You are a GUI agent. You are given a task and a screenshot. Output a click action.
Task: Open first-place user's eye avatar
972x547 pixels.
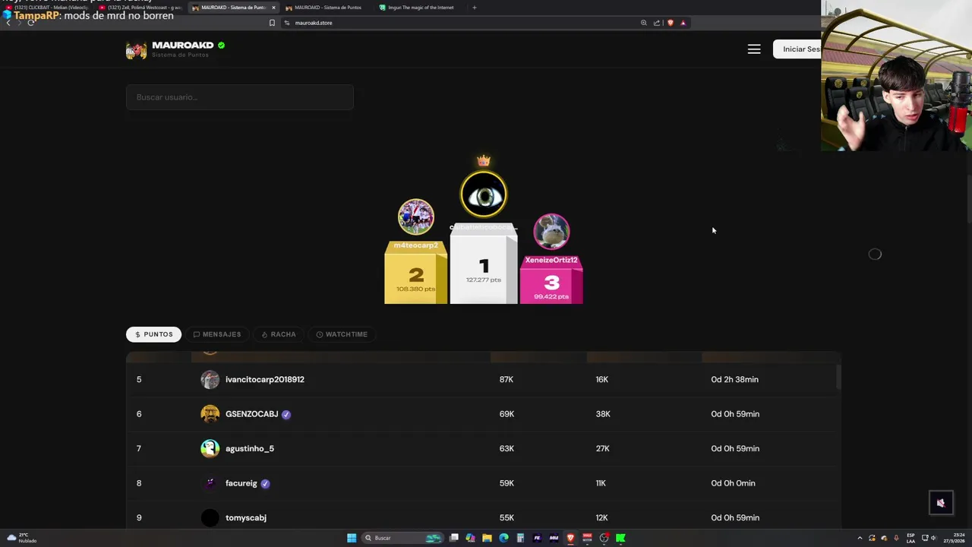[x=484, y=194]
